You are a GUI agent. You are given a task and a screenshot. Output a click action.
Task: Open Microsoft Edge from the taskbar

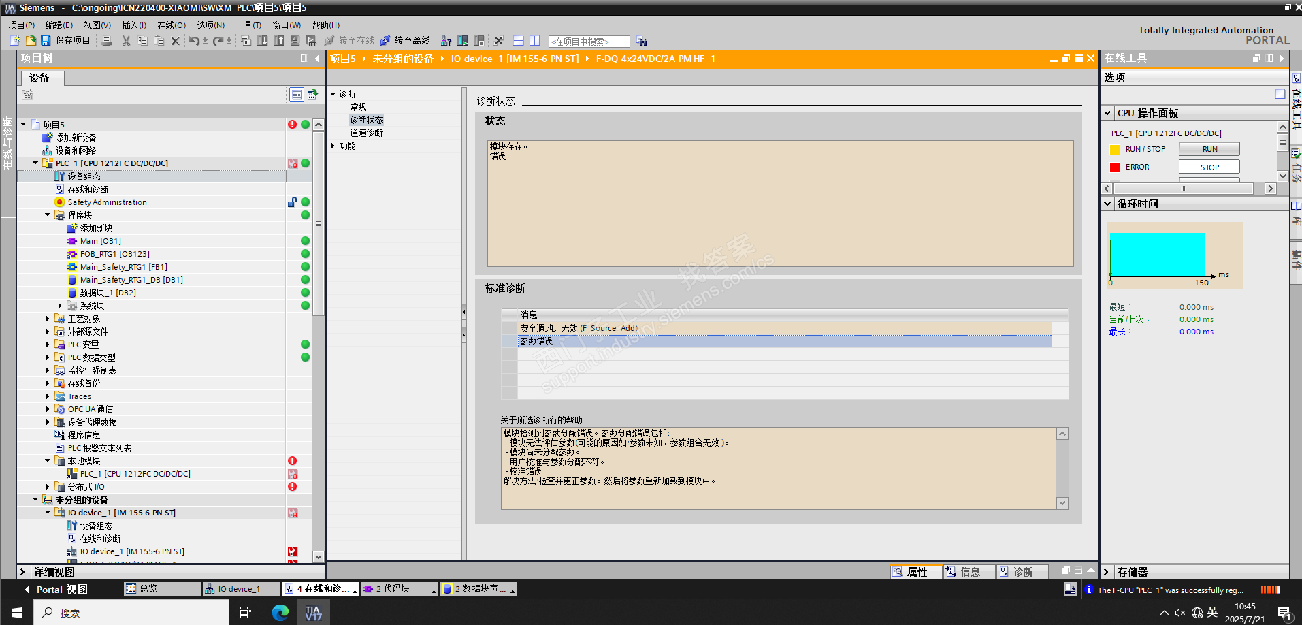(280, 613)
